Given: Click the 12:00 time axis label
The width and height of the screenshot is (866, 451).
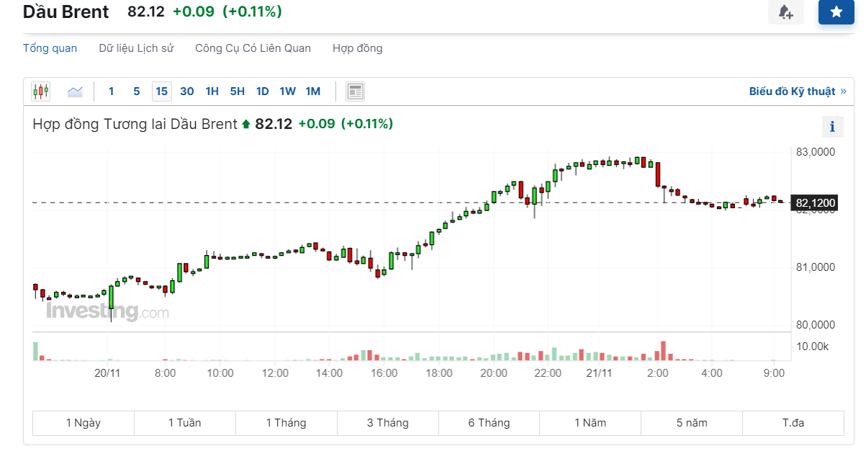Looking at the screenshot, I should [x=275, y=373].
